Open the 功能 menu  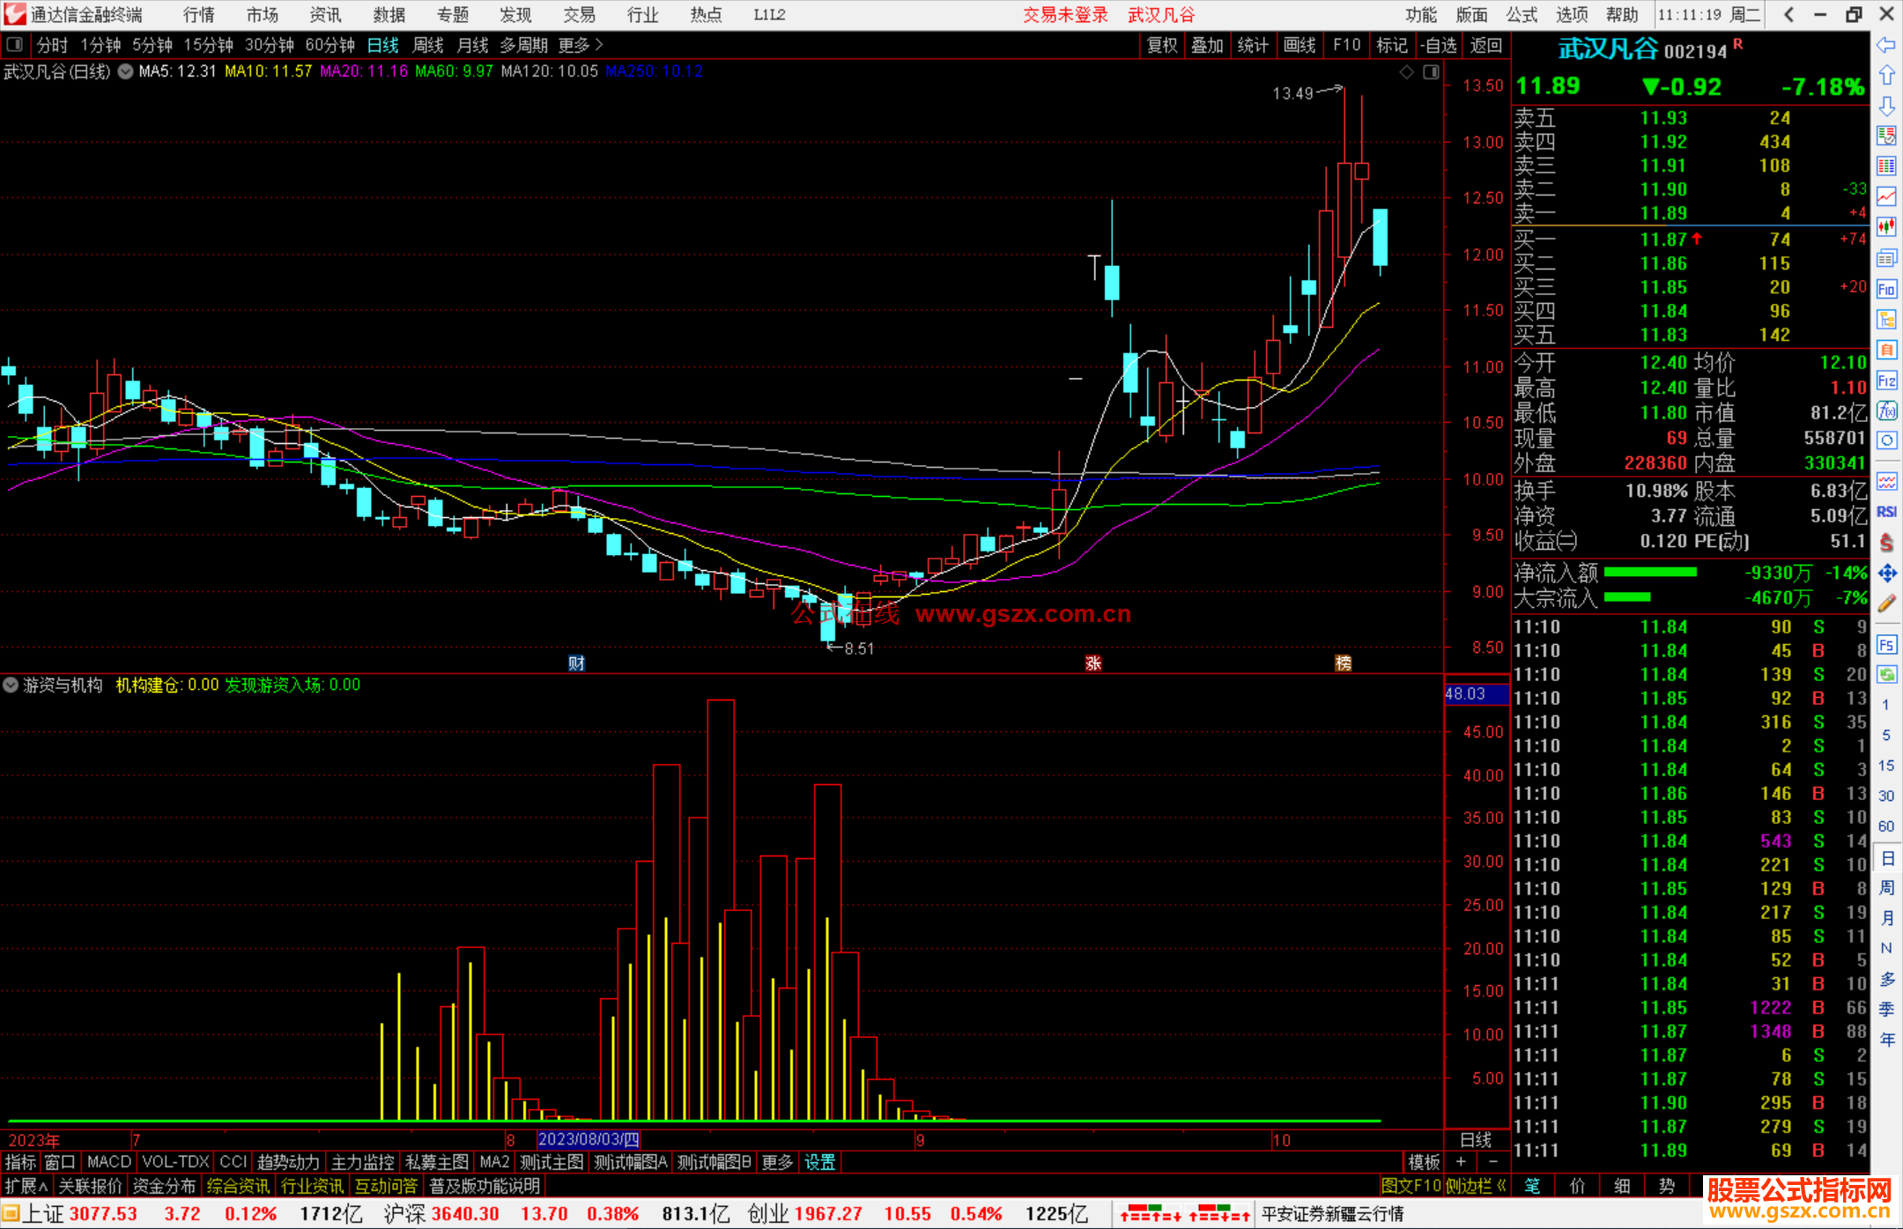[1421, 15]
